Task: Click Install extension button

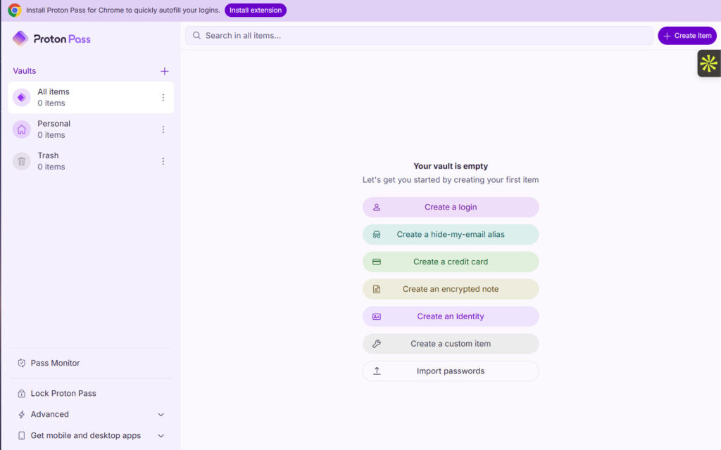Action: click(x=255, y=10)
